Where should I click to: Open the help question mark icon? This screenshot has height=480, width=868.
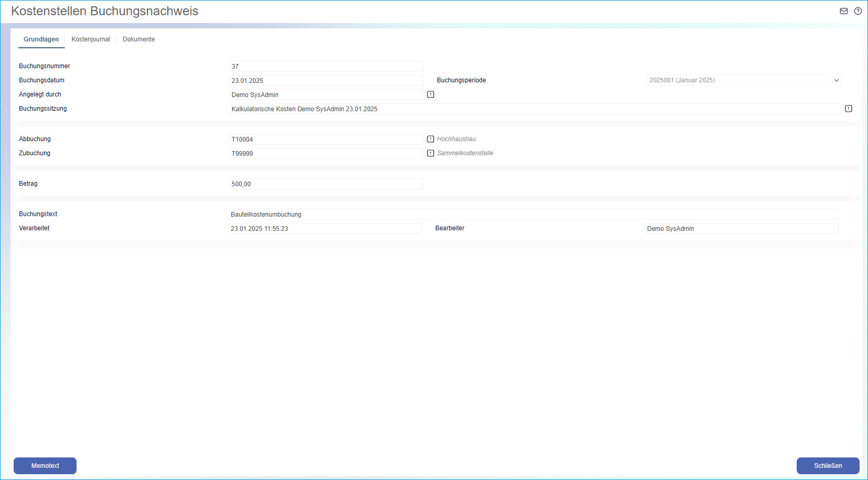pyautogui.click(x=858, y=11)
